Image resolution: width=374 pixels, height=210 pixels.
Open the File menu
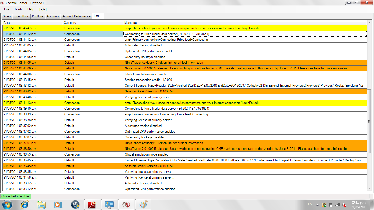(7, 9)
